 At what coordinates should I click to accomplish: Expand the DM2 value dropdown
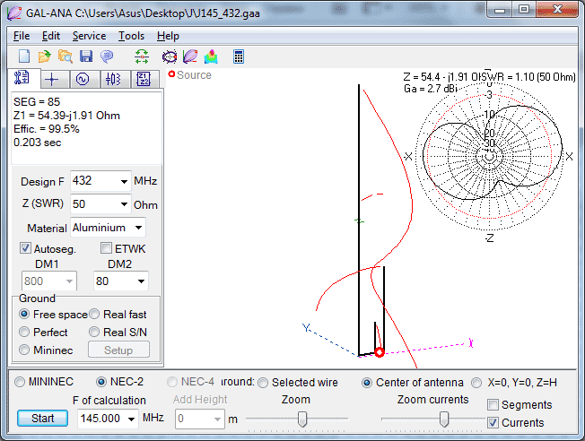tap(141, 281)
